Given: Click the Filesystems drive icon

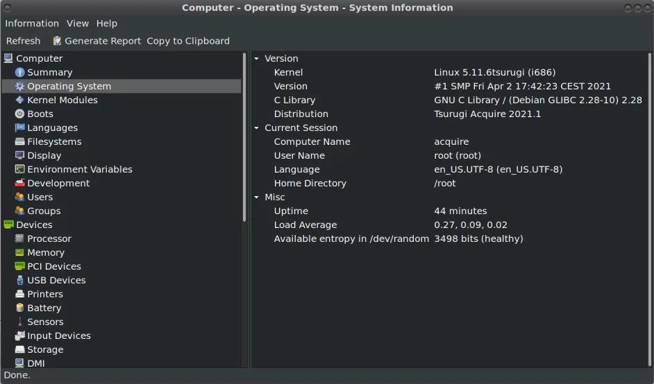Looking at the screenshot, I should [x=19, y=141].
